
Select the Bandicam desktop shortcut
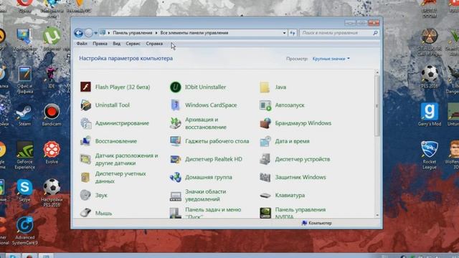tap(52, 115)
